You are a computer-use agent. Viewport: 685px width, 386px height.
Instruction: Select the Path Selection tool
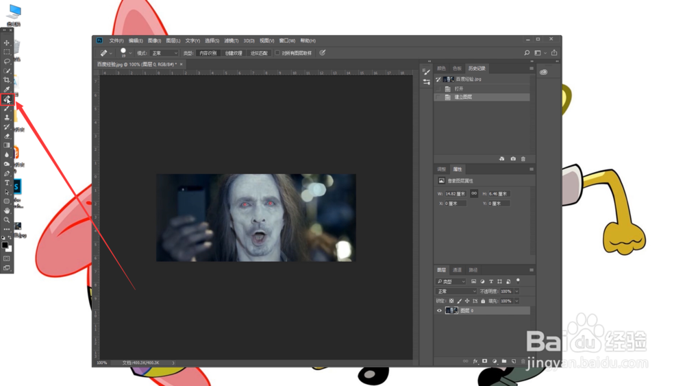click(7, 192)
